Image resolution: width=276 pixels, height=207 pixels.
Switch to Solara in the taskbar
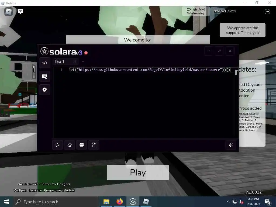tap(133, 202)
